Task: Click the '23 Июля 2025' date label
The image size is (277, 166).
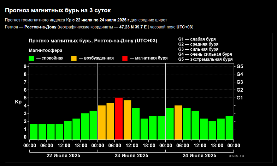Action: coord(131,156)
